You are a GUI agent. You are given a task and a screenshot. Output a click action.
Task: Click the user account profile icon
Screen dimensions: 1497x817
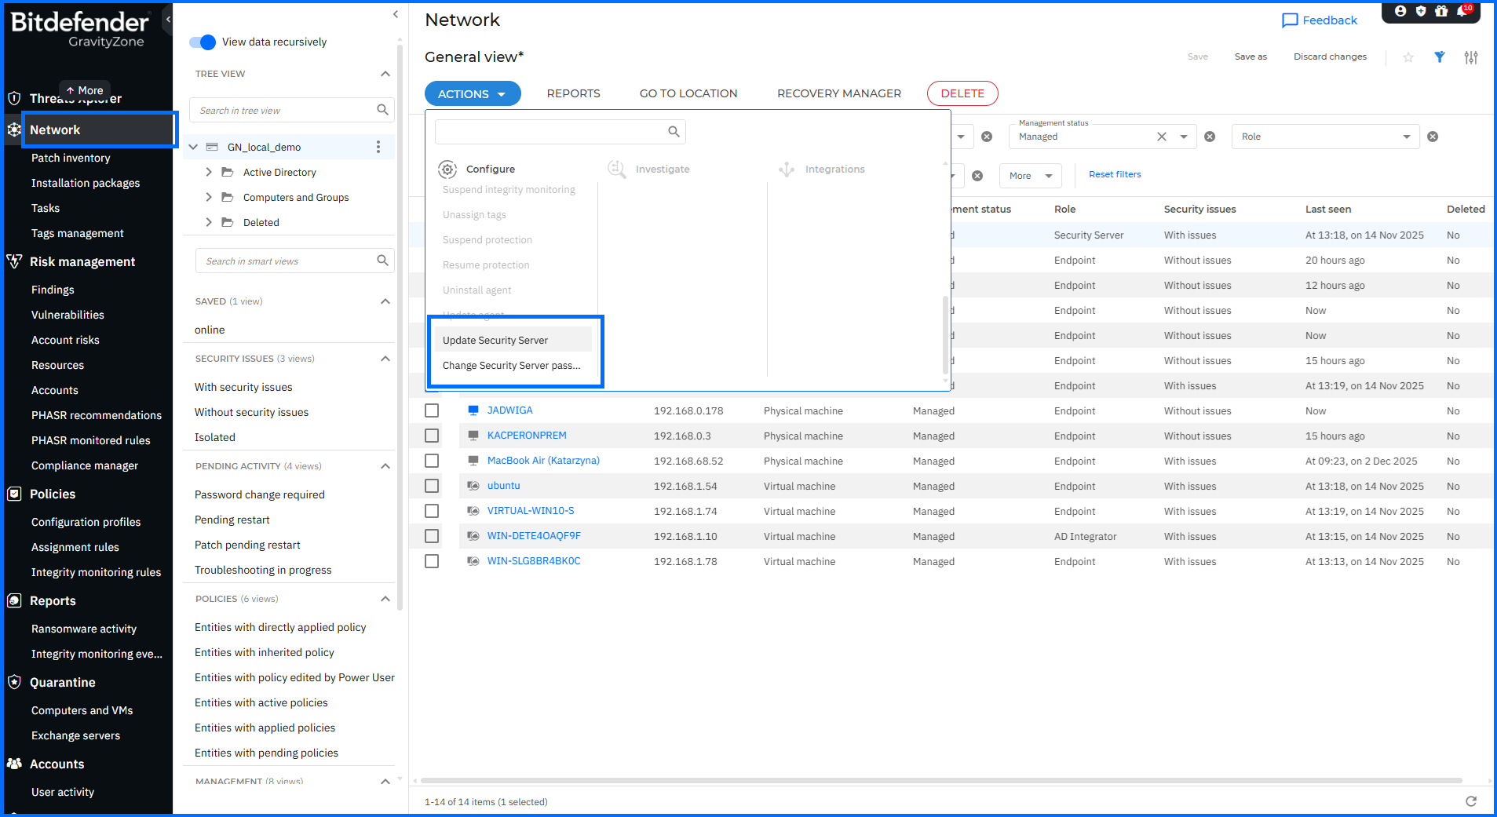pyautogui.click(x=1400, y=12)
